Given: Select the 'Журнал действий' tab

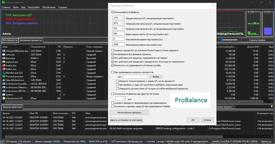Looking at the screenshot, I should [12, 107].
